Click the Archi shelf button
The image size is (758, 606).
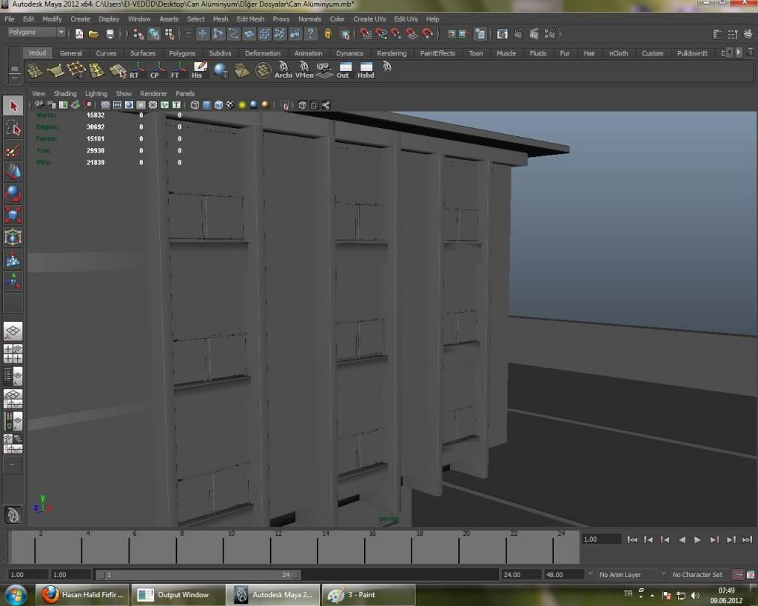tap(284, 70)
